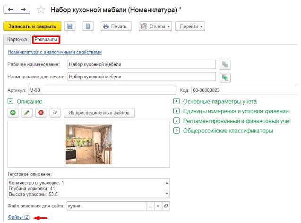Edit image with pencil icon
The image size is (301, 223).
[27, 113]
